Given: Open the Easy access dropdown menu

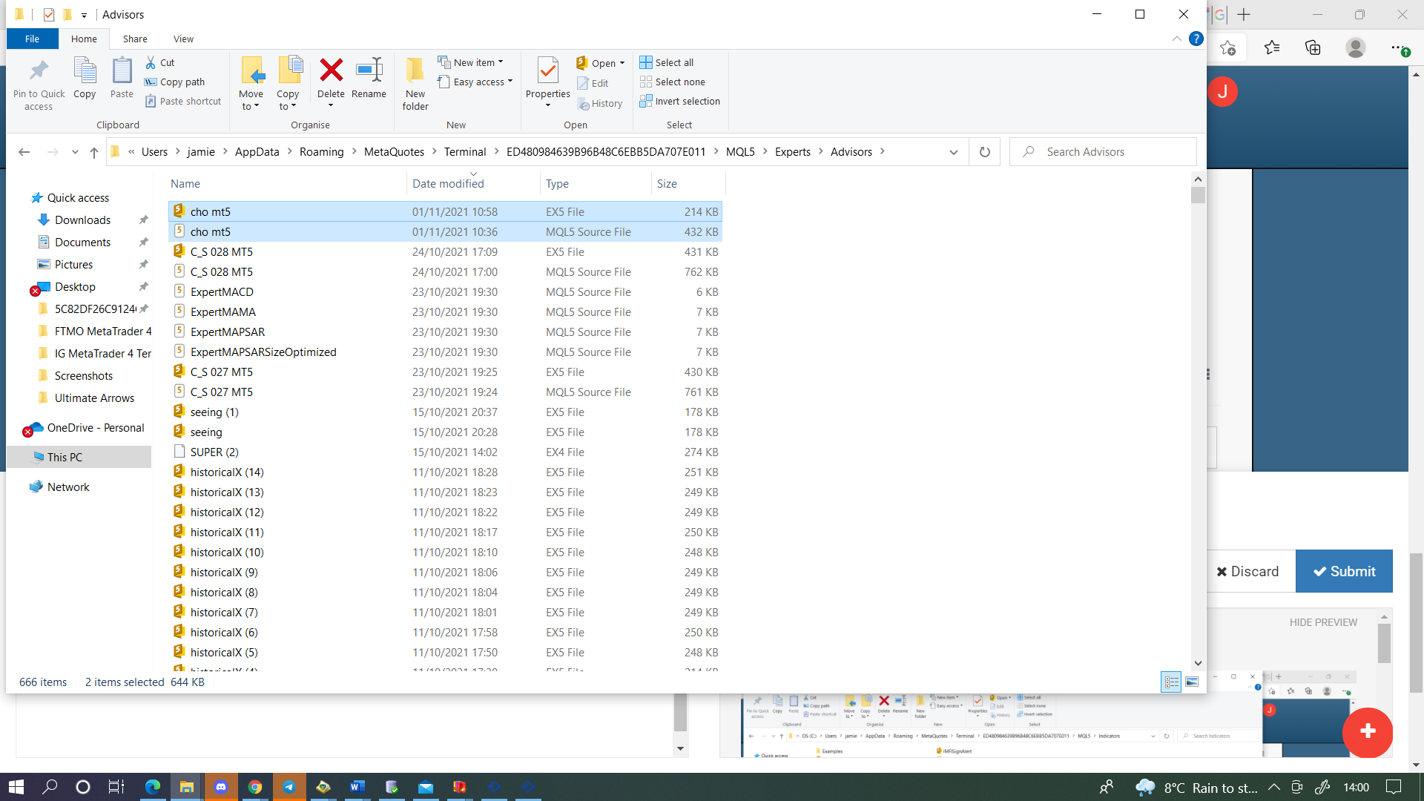Looking at the screenshot, I should [x=475, y=82].
